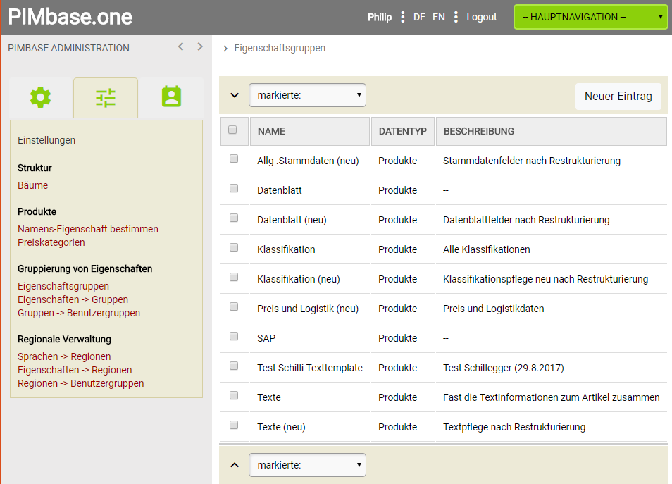This screenshot has width=672, height=484.
Task: Open the HAUPTNAVIGATION dropdown
Action: pos(590,17)
